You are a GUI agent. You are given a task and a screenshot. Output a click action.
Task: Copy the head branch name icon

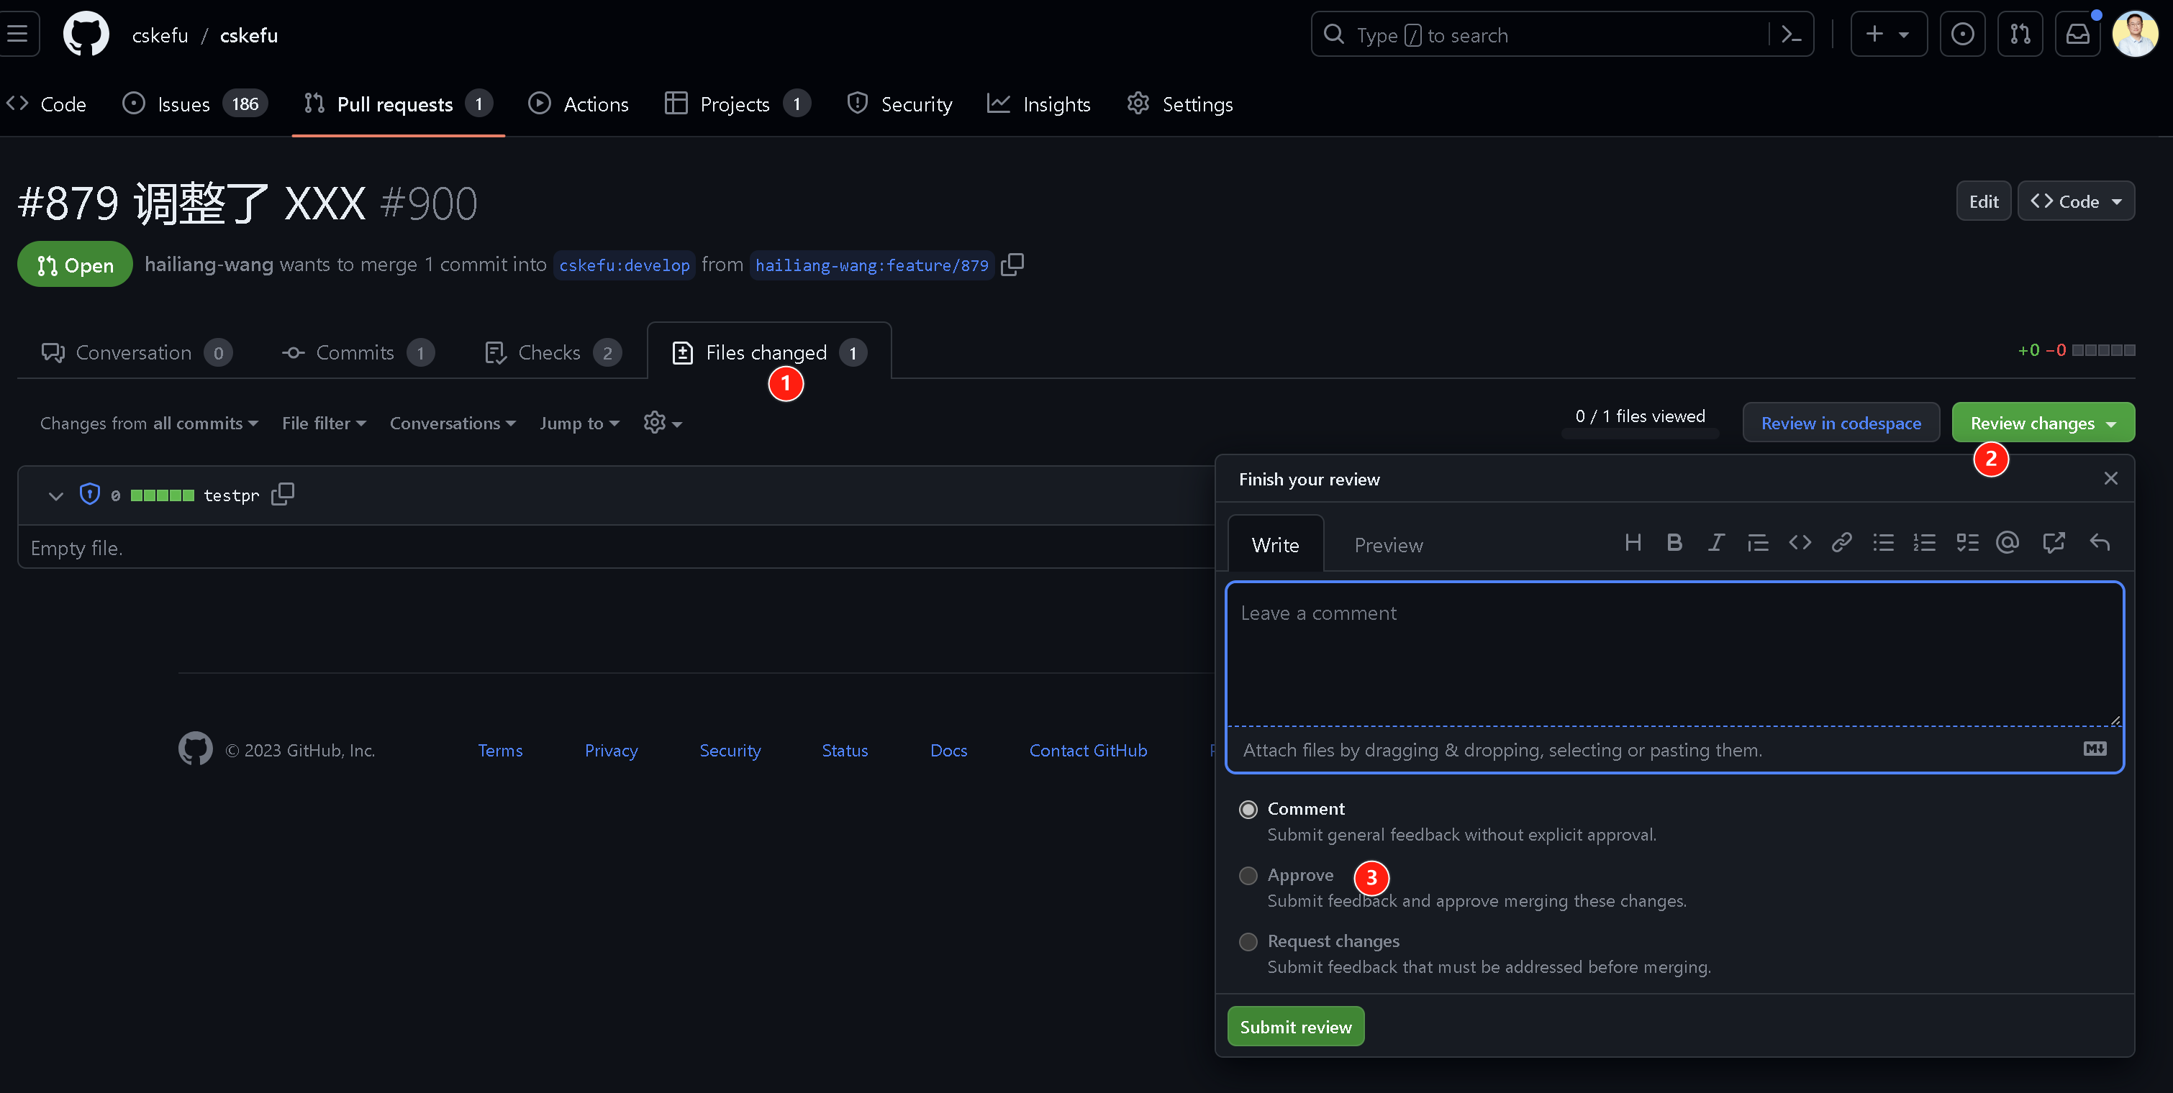(x=1012, y=265)
